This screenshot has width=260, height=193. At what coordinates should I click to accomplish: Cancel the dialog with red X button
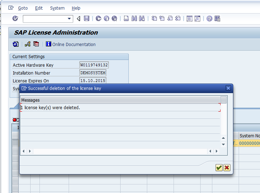click(x=227, y=168)
